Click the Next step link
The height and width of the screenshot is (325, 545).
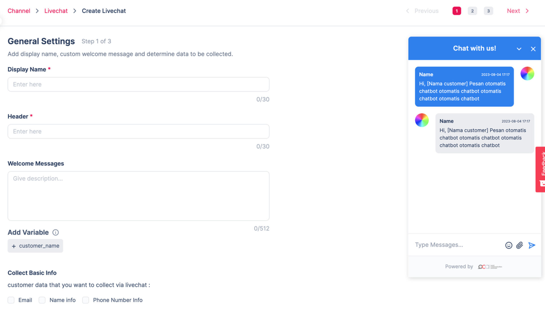pos(513,11)
